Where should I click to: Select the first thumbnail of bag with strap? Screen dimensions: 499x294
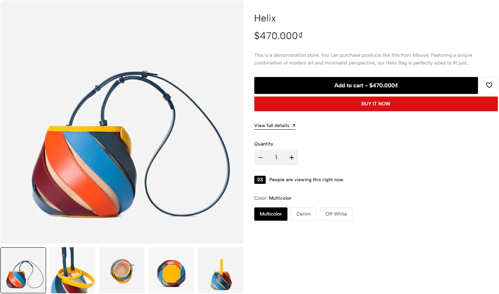point(23,270)
